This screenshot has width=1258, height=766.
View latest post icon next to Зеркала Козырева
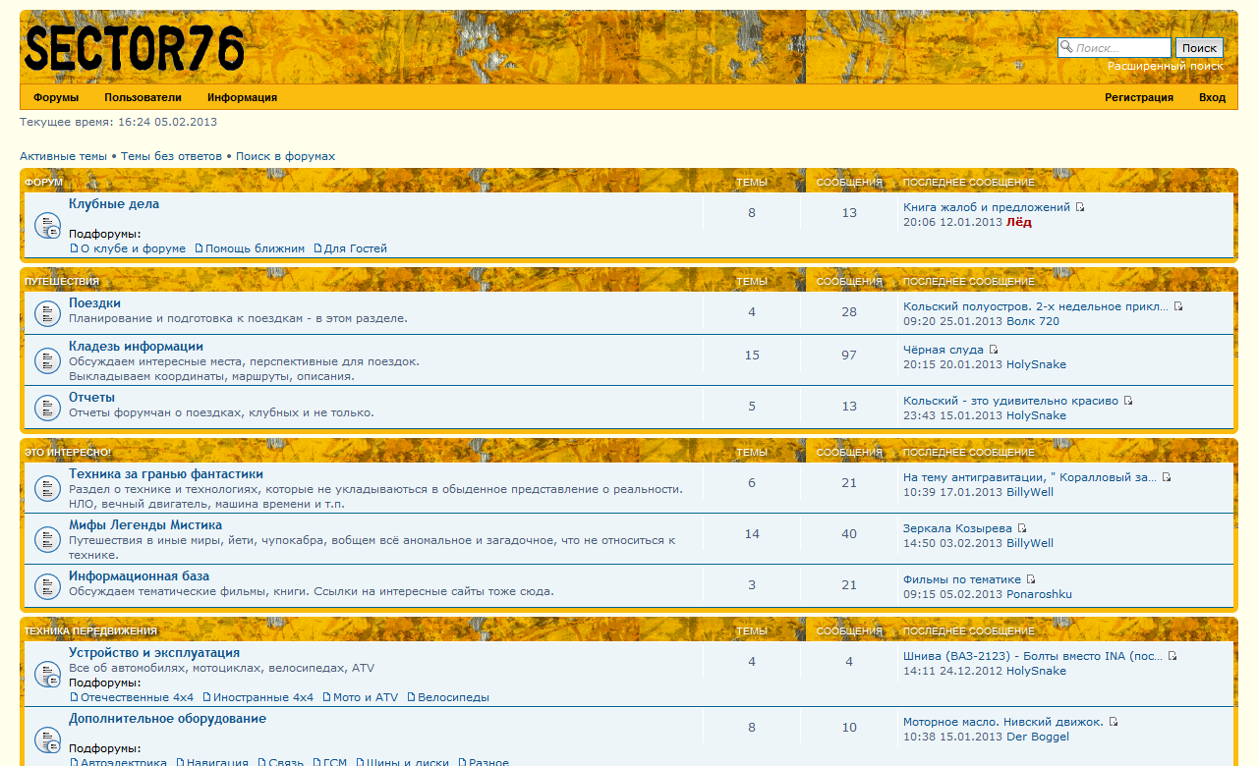tap(1022, 528)
